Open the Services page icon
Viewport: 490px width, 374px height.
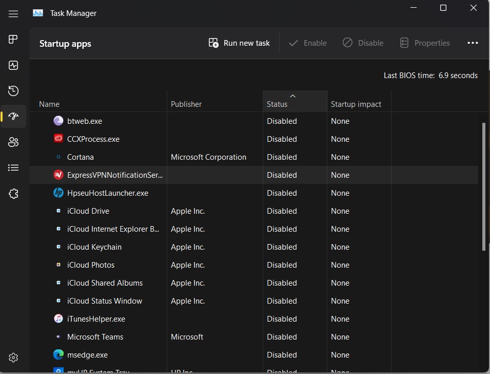[13, 194]
